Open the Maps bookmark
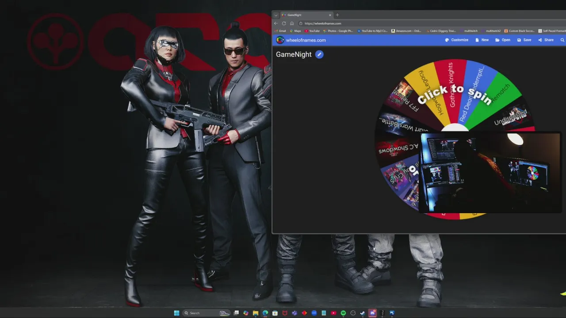This screenshot has width=566, height=318. [295, 31]
